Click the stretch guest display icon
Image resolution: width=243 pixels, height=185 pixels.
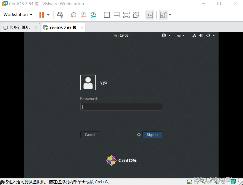click(163, 15)
